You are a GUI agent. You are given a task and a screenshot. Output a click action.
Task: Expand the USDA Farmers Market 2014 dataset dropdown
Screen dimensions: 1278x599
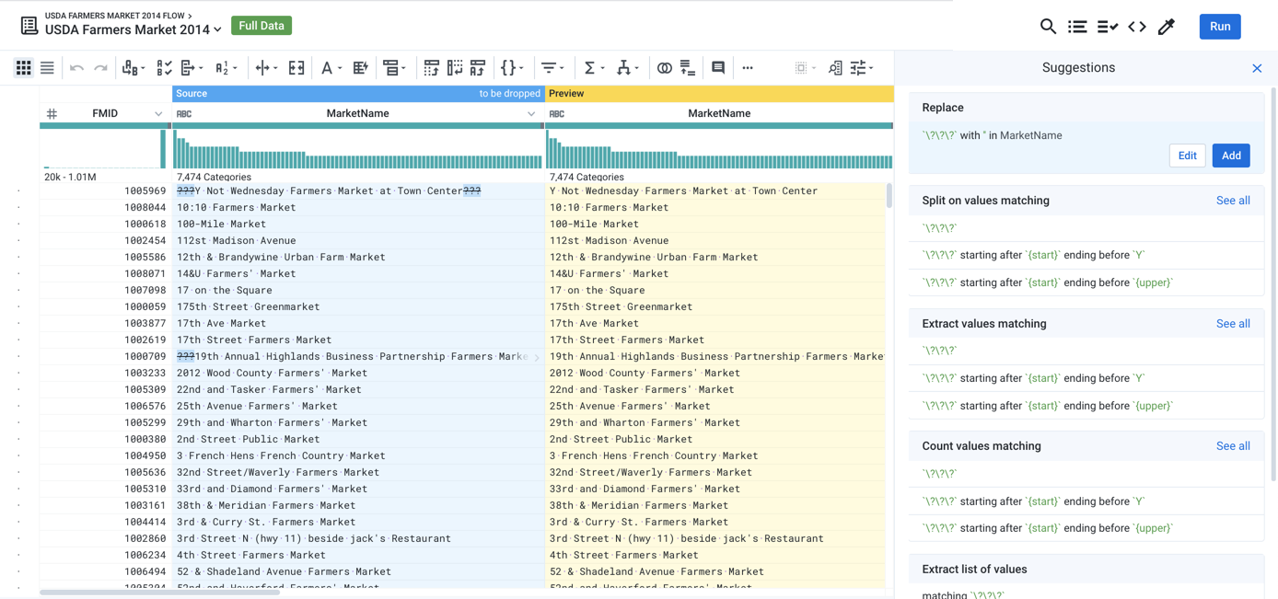pos(218,30)
